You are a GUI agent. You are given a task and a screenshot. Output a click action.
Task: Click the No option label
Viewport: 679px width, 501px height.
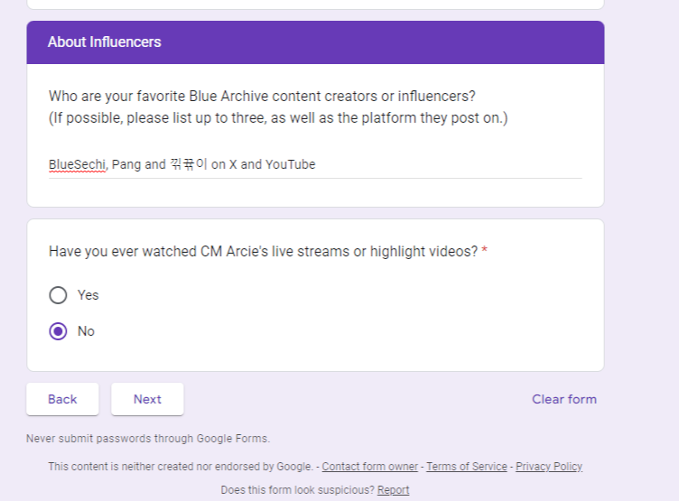pyautogui.click(x=86, y=331)
